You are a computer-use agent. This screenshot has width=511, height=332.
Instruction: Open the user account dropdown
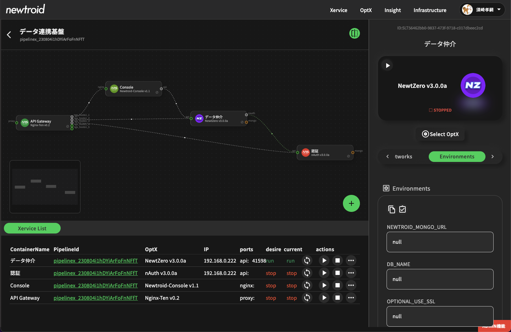tap(482, 10)
